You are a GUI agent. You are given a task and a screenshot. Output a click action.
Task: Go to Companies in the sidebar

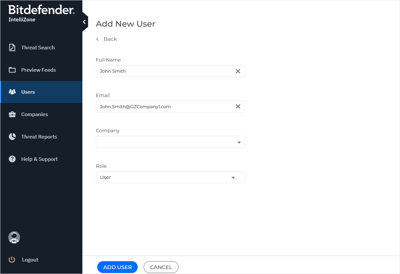35,114
